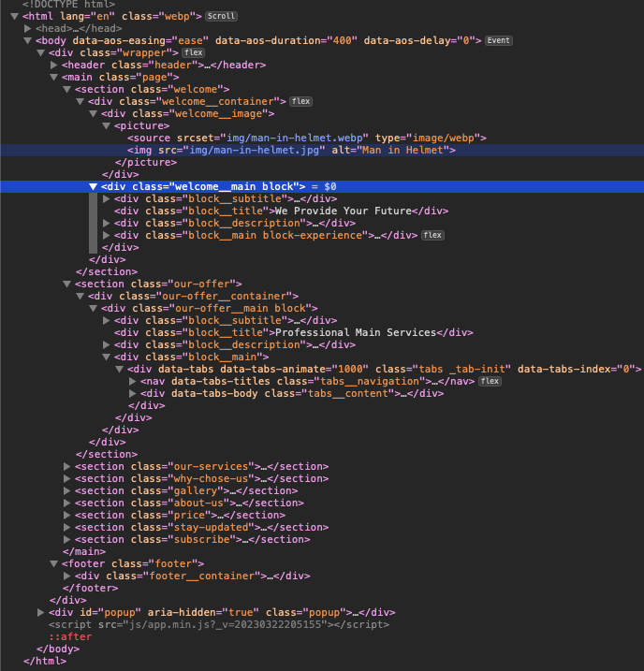Screen dimensions: 644x671
Task: Click the aria-hidden="true" attribute on popup
Action: 203,612
